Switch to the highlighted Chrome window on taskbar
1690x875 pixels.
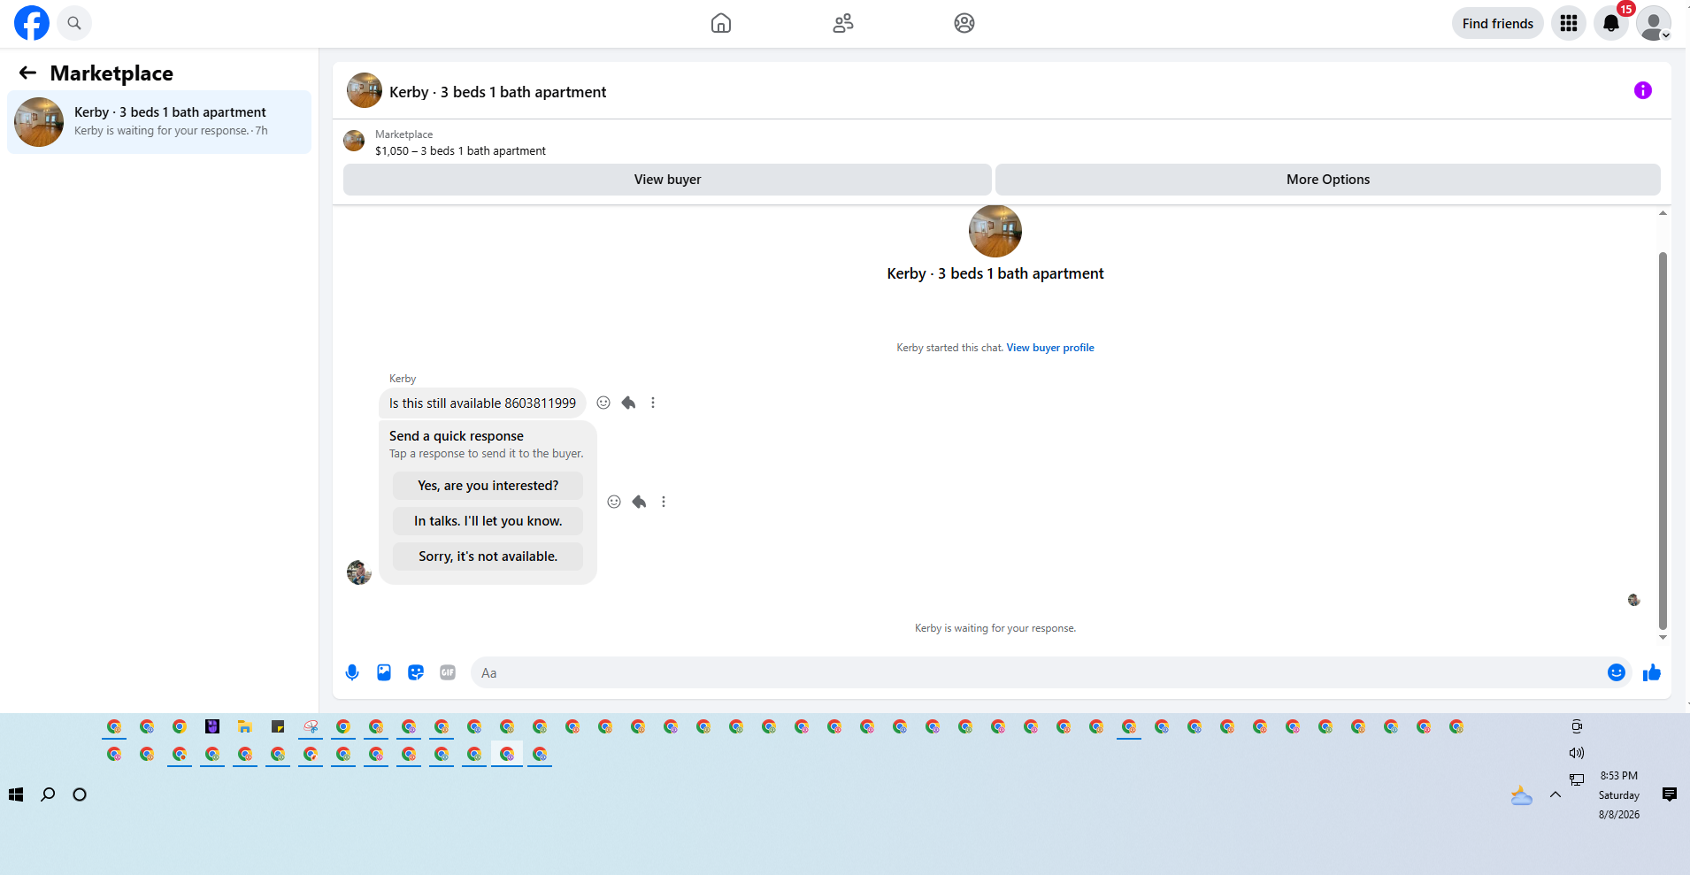(x=507, y=754)
